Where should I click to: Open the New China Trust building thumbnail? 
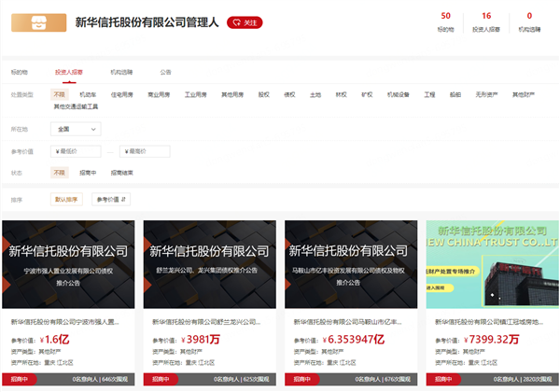click(492, 263)
